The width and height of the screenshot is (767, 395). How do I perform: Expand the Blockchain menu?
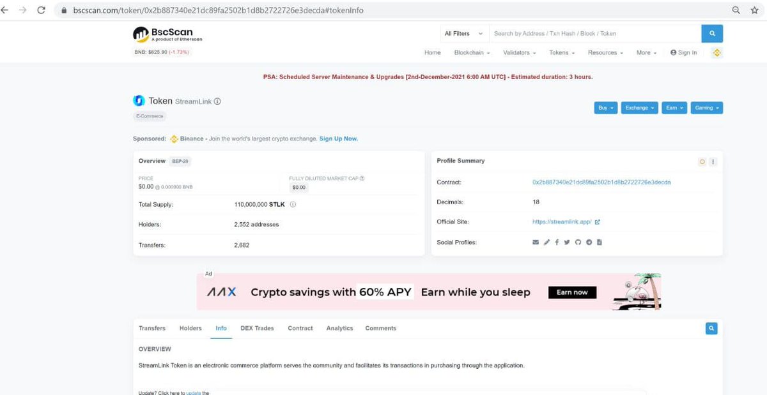(472, 53)
